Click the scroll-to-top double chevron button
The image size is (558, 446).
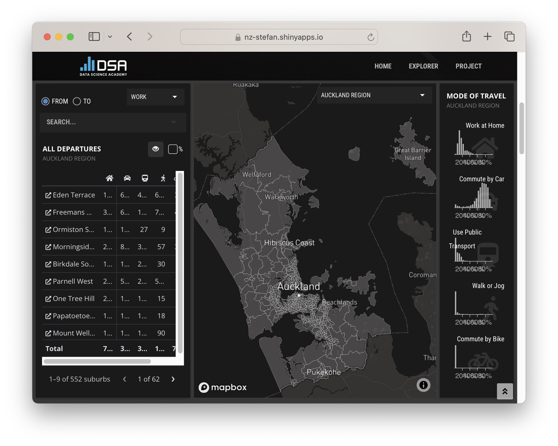(504, 391)
